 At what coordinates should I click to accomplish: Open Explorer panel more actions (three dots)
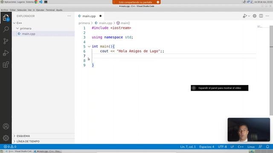(x=69, y=16)
